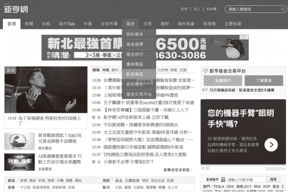Expand the 台股 navigation menu
The width and height of the screenshot is (288, 192).
(x=46, y=24)
